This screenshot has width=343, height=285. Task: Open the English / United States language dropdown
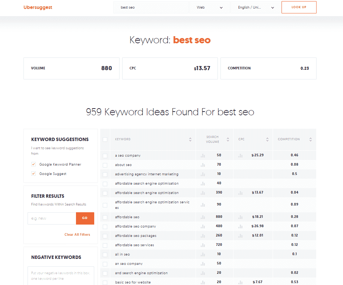254,7
